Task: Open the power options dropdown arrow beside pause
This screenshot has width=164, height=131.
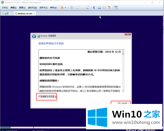Action: [x=65, y=8]
